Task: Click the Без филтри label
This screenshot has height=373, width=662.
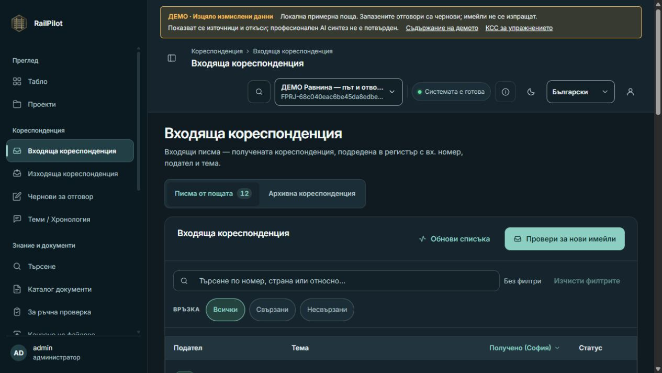Action: click(x=522, y=281)
